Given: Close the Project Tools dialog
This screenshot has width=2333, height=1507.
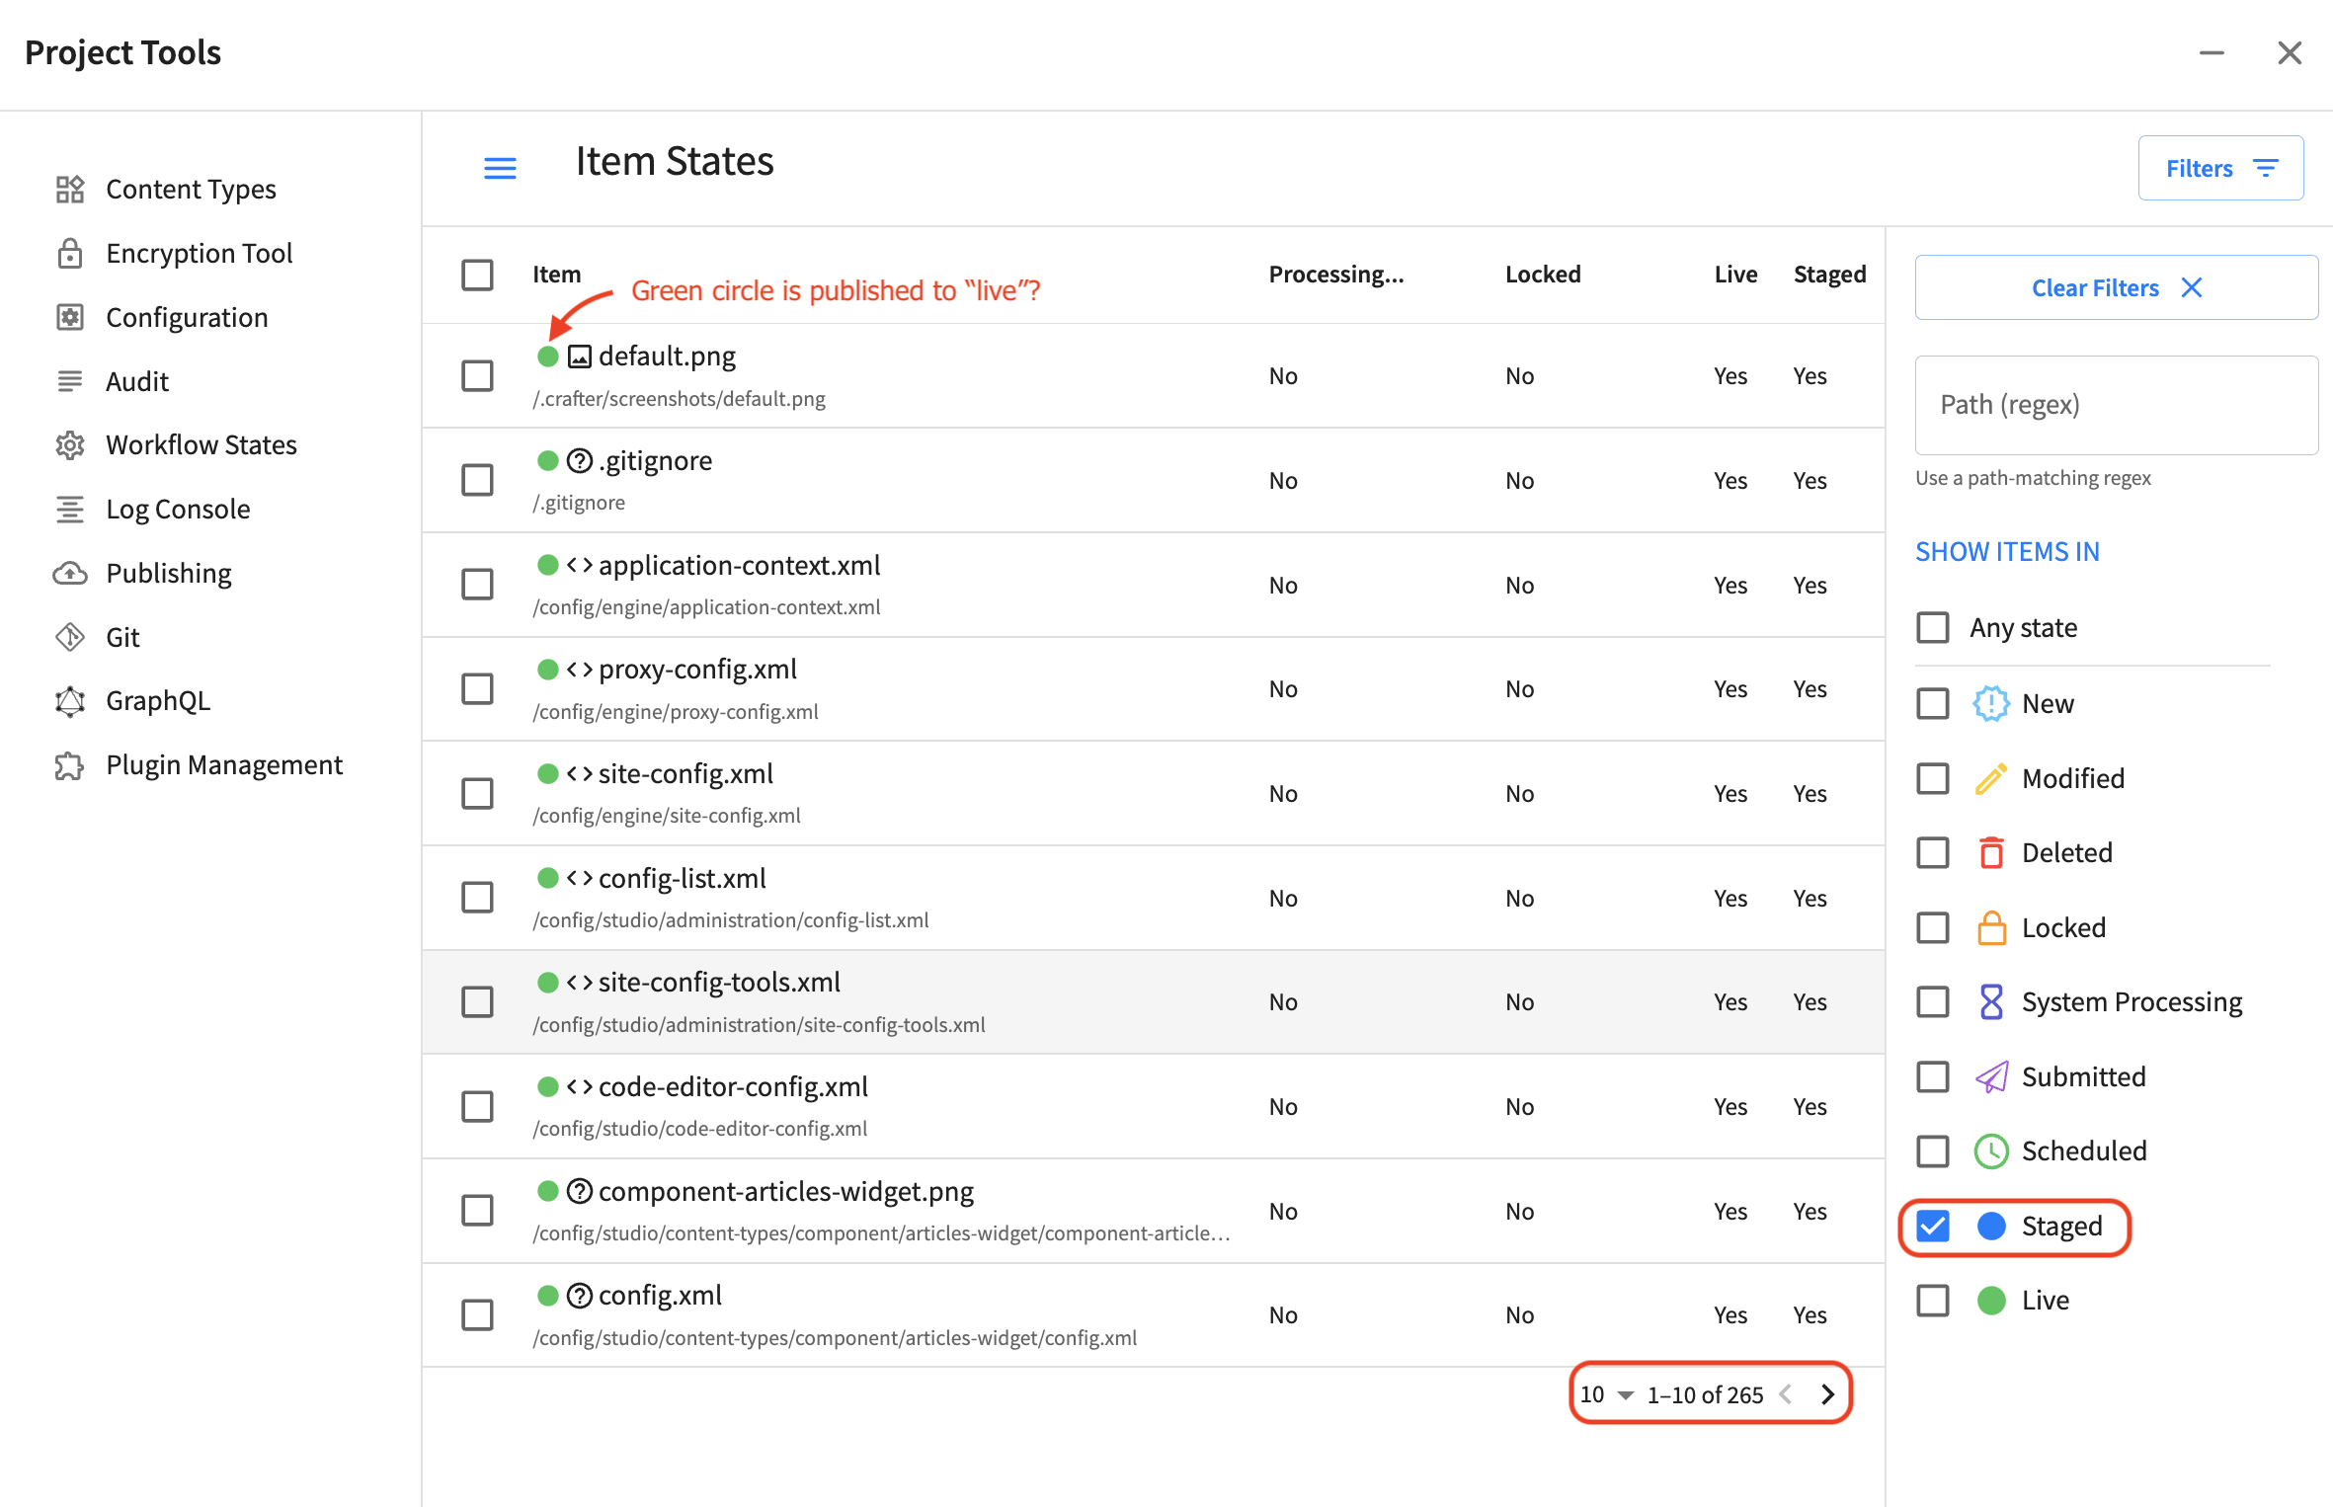Looking at the screenshot, I should (2290, 52).
